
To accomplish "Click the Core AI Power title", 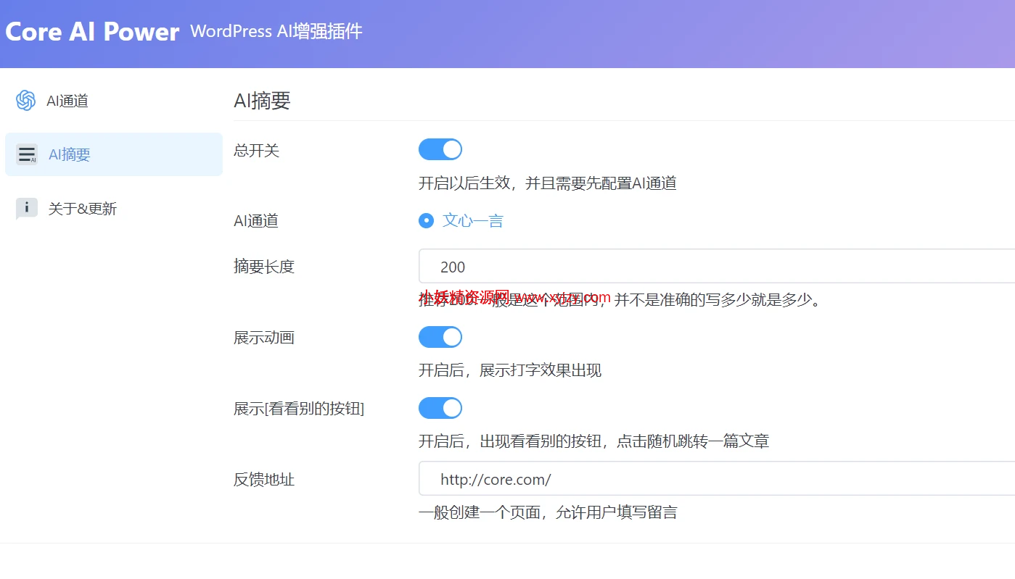I will (92, 32).
